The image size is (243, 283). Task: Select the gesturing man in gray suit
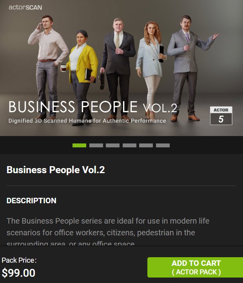188,68
